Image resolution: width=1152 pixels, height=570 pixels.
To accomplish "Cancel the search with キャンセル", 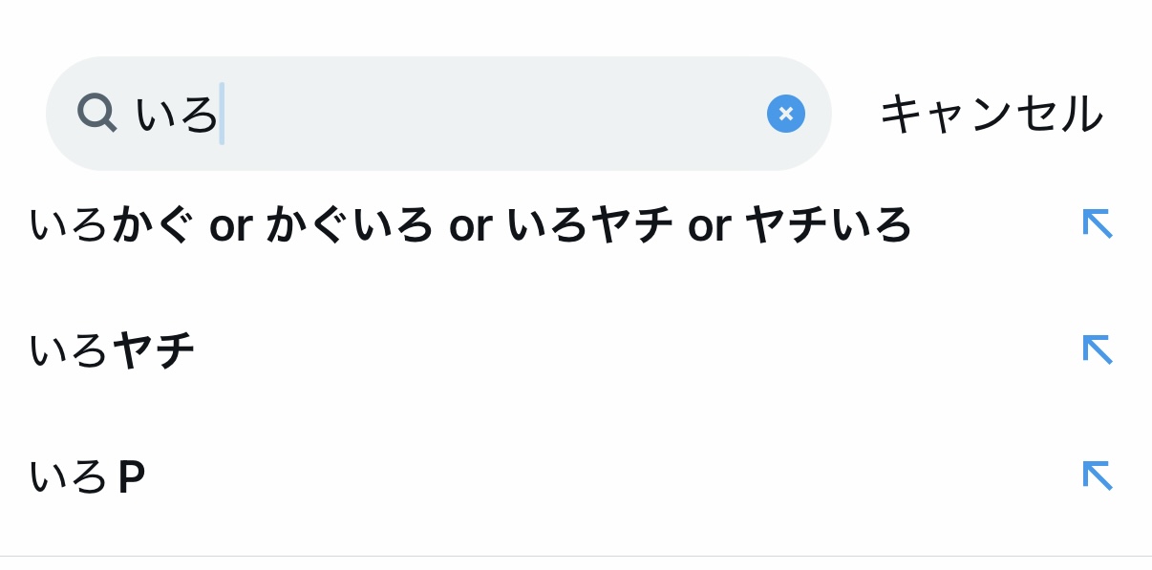I will coord(991,114).
